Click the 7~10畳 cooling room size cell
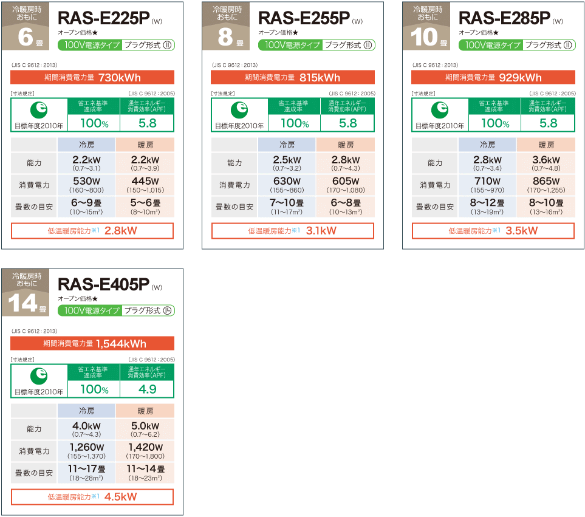585x517 pixels. 287,207
